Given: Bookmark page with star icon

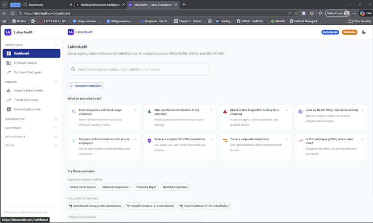Looking at the screenshot, I should point(296,13).
